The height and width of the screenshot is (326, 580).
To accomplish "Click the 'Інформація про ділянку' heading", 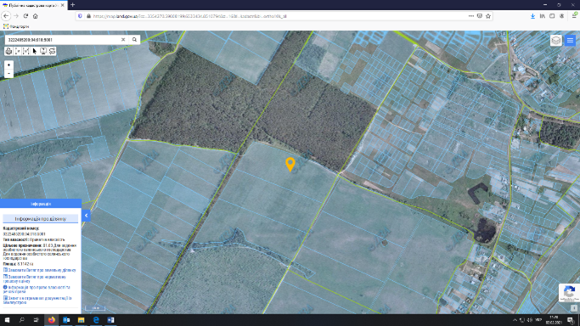I will coord(41,219).
